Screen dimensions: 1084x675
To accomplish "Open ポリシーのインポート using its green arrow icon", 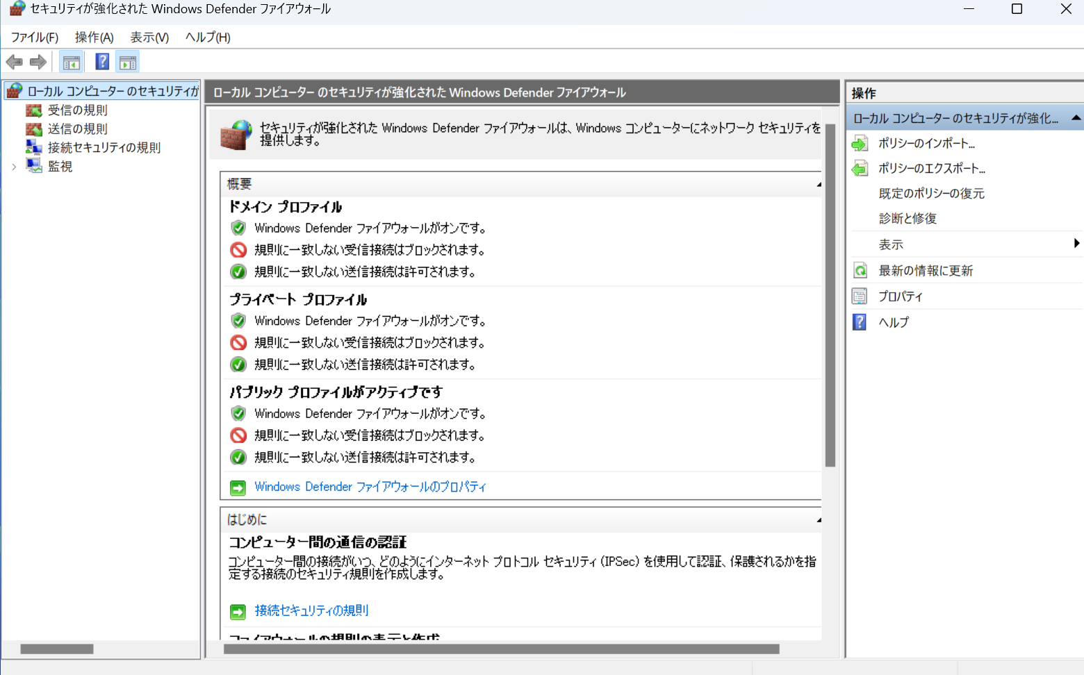I will coord(860,143).
